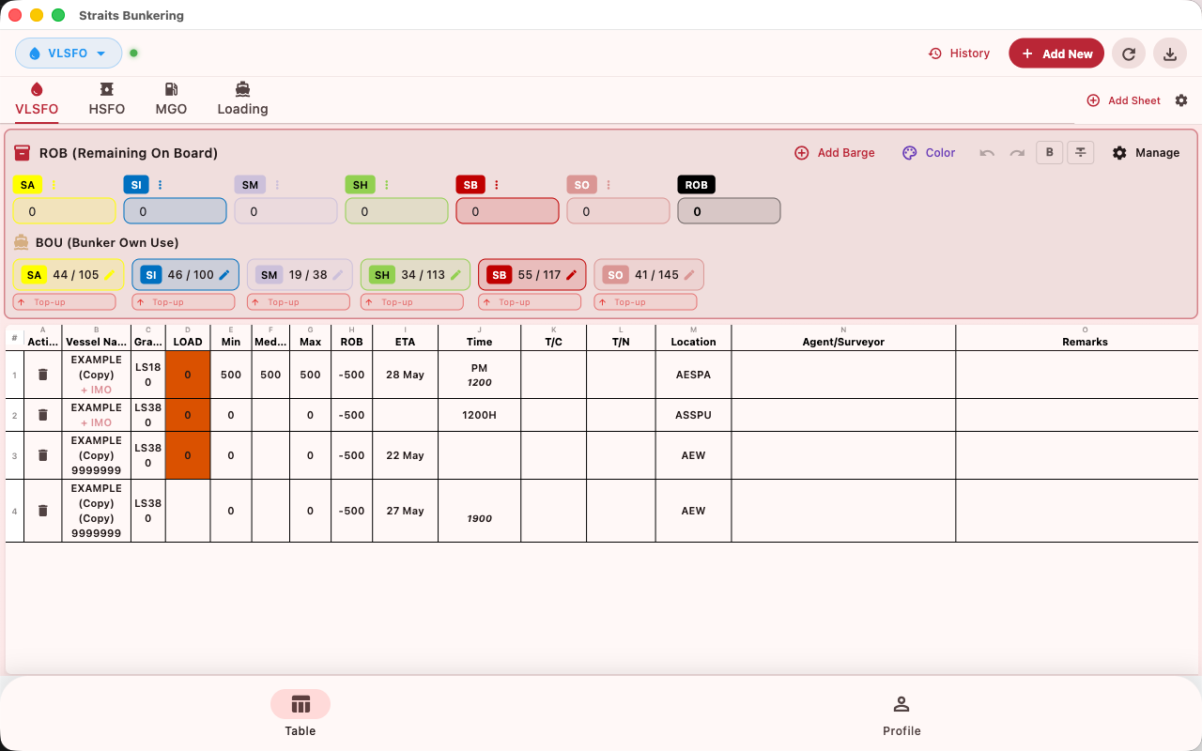Open SM barge options menu dots

tap(276, 185)
